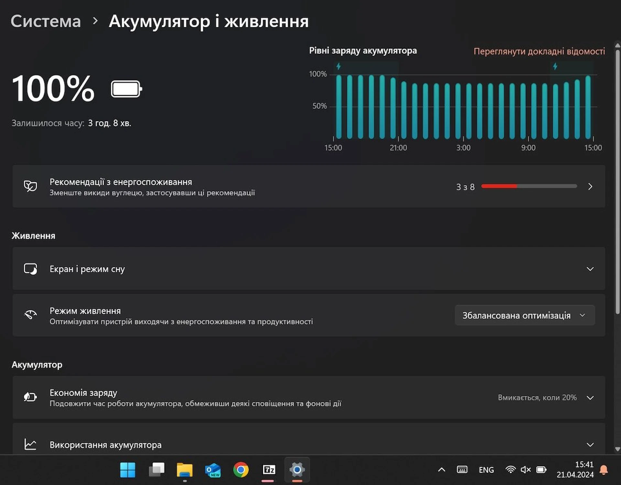Click the 3 з 8 recommendations progress bar

(529, 186)
